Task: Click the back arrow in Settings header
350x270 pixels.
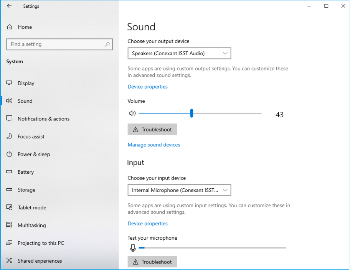Action: tap(9, 6)
